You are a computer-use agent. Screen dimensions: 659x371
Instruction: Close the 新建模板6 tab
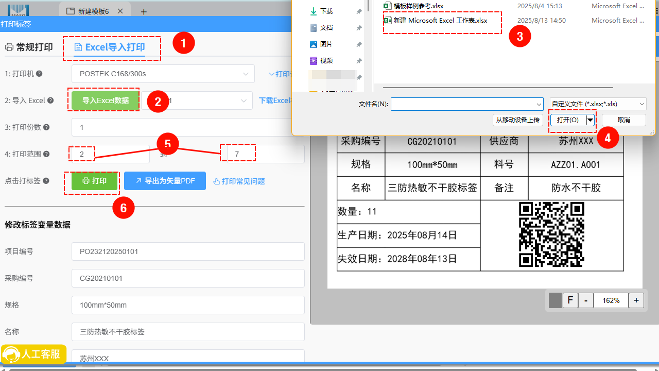tap(120, 11)
